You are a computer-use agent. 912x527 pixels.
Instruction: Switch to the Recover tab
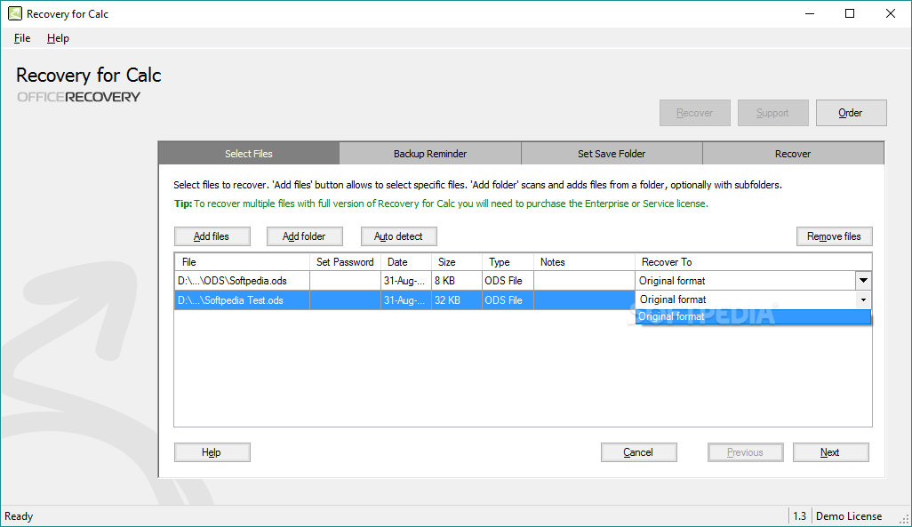tap(793, 154)
